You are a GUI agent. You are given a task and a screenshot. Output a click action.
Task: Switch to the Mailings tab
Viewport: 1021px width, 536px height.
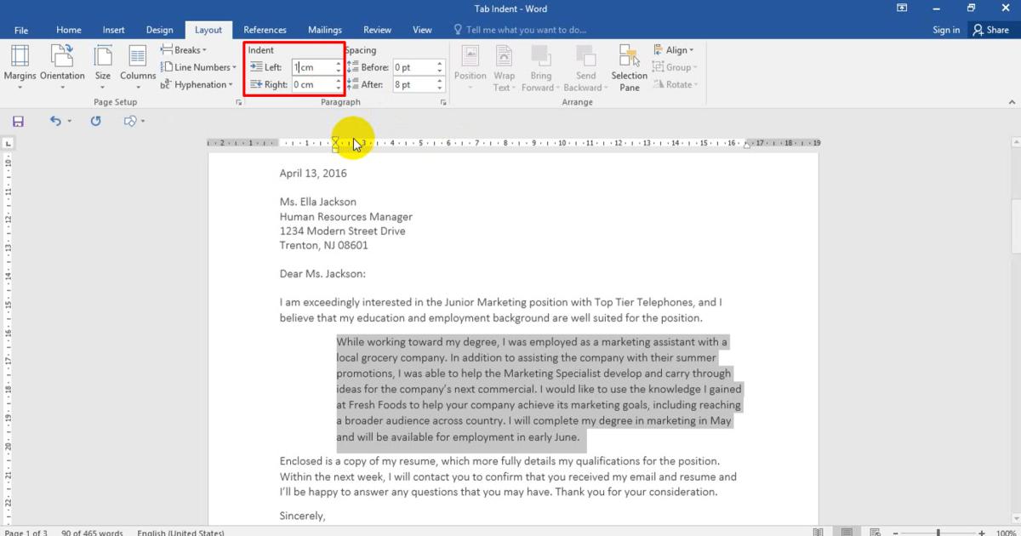click(325, 30)
